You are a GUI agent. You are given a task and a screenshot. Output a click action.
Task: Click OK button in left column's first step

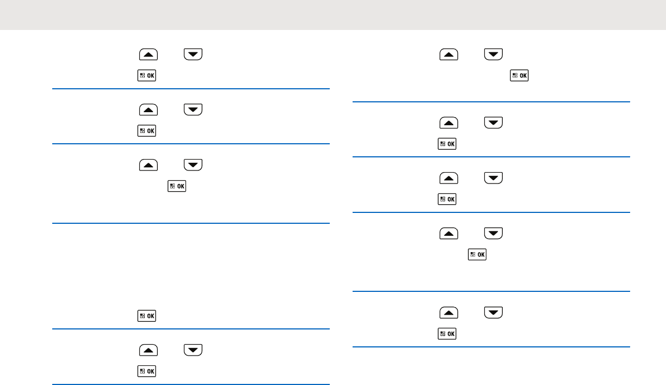click(x=147, y=76)
